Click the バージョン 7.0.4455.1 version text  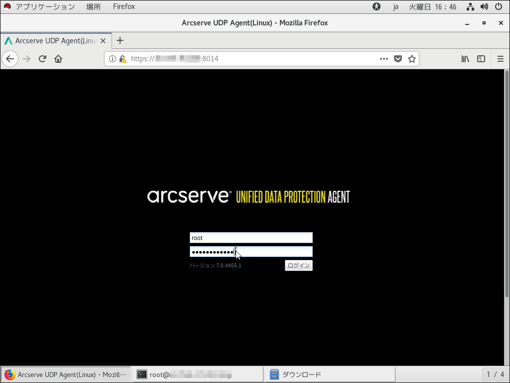[x=216, y=265]
